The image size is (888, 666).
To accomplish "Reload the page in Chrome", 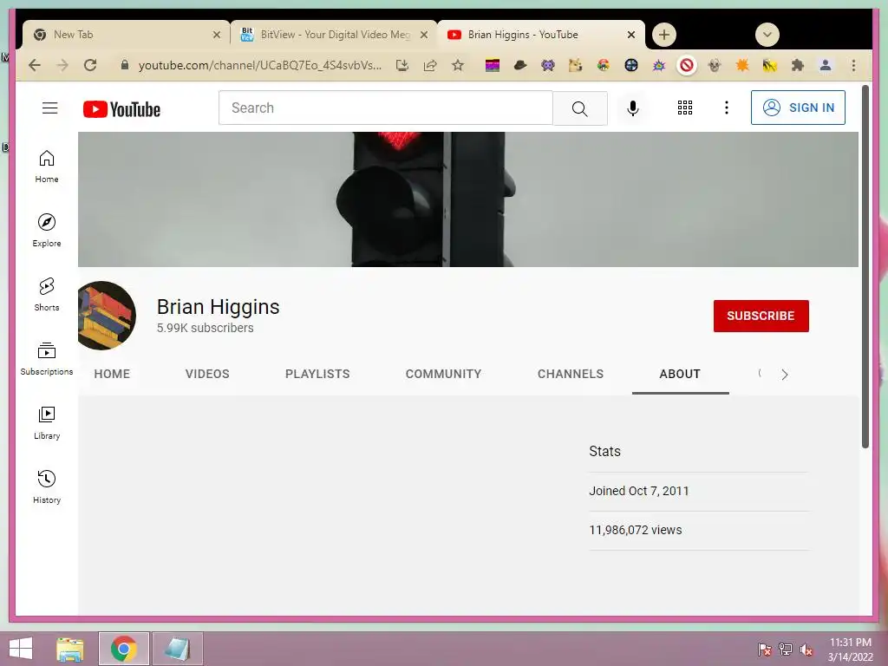I will point(90,65).
